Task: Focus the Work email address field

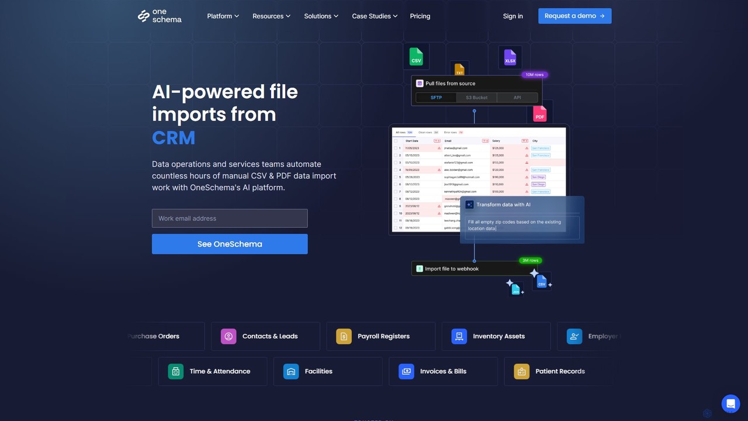Action: pyautogui.click(x=230, y=218)
